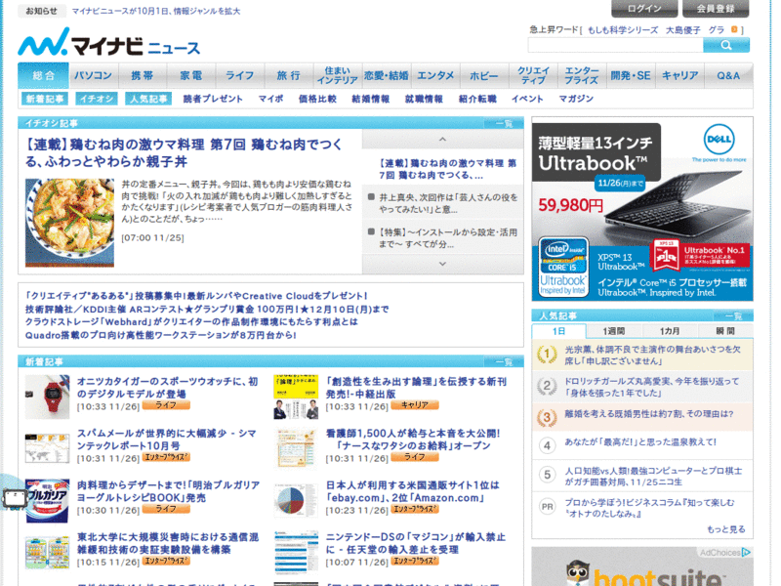Select the パソコン navigation tab
The image size is (781, 586).
tap(93, 76)
